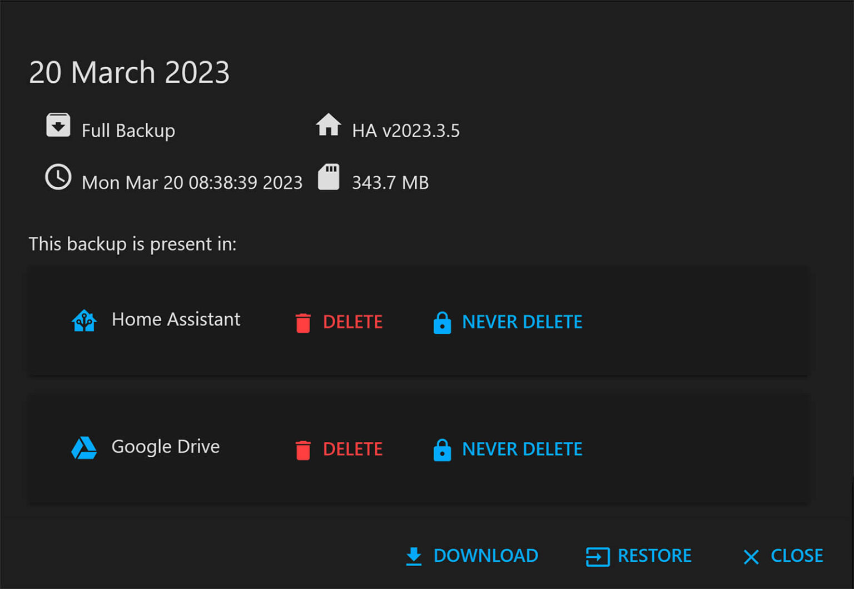Click the Google Drive logo icon

tap(83, 448)
